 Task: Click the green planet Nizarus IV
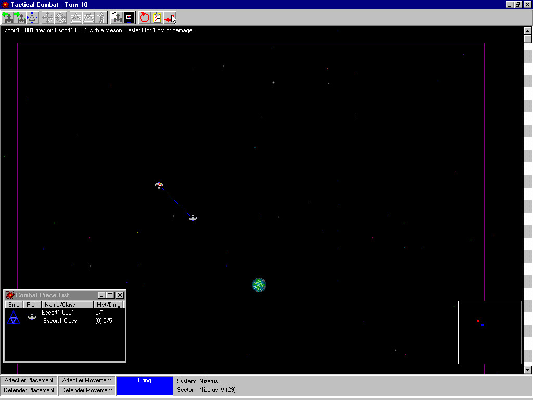(x=259, y=285)
